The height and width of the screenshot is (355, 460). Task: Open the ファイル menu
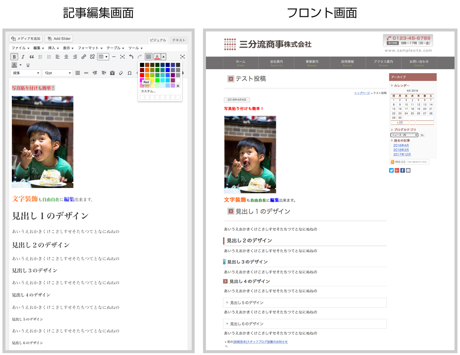point(20,48)
